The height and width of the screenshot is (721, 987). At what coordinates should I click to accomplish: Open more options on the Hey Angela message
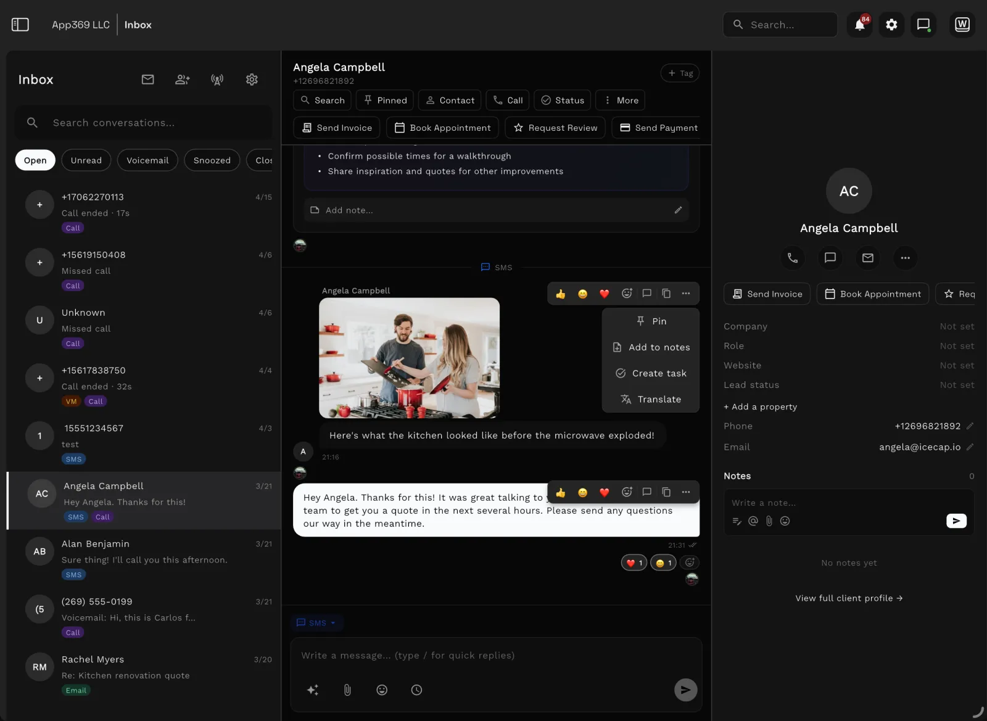686,492
